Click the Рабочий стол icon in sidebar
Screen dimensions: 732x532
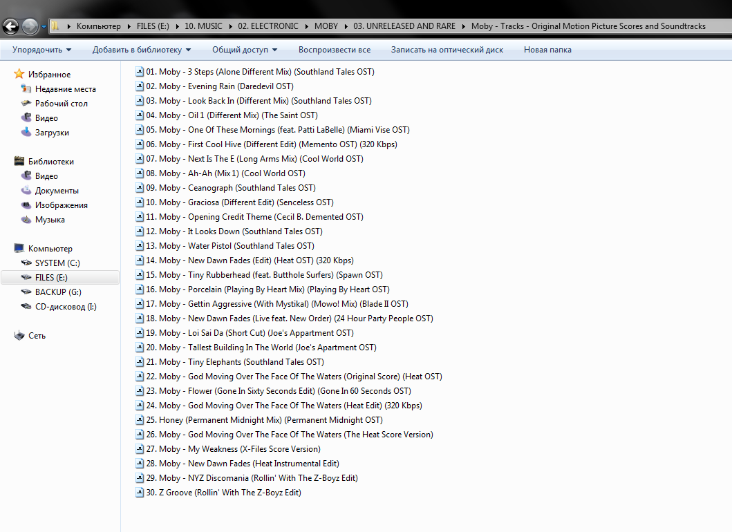26,103
